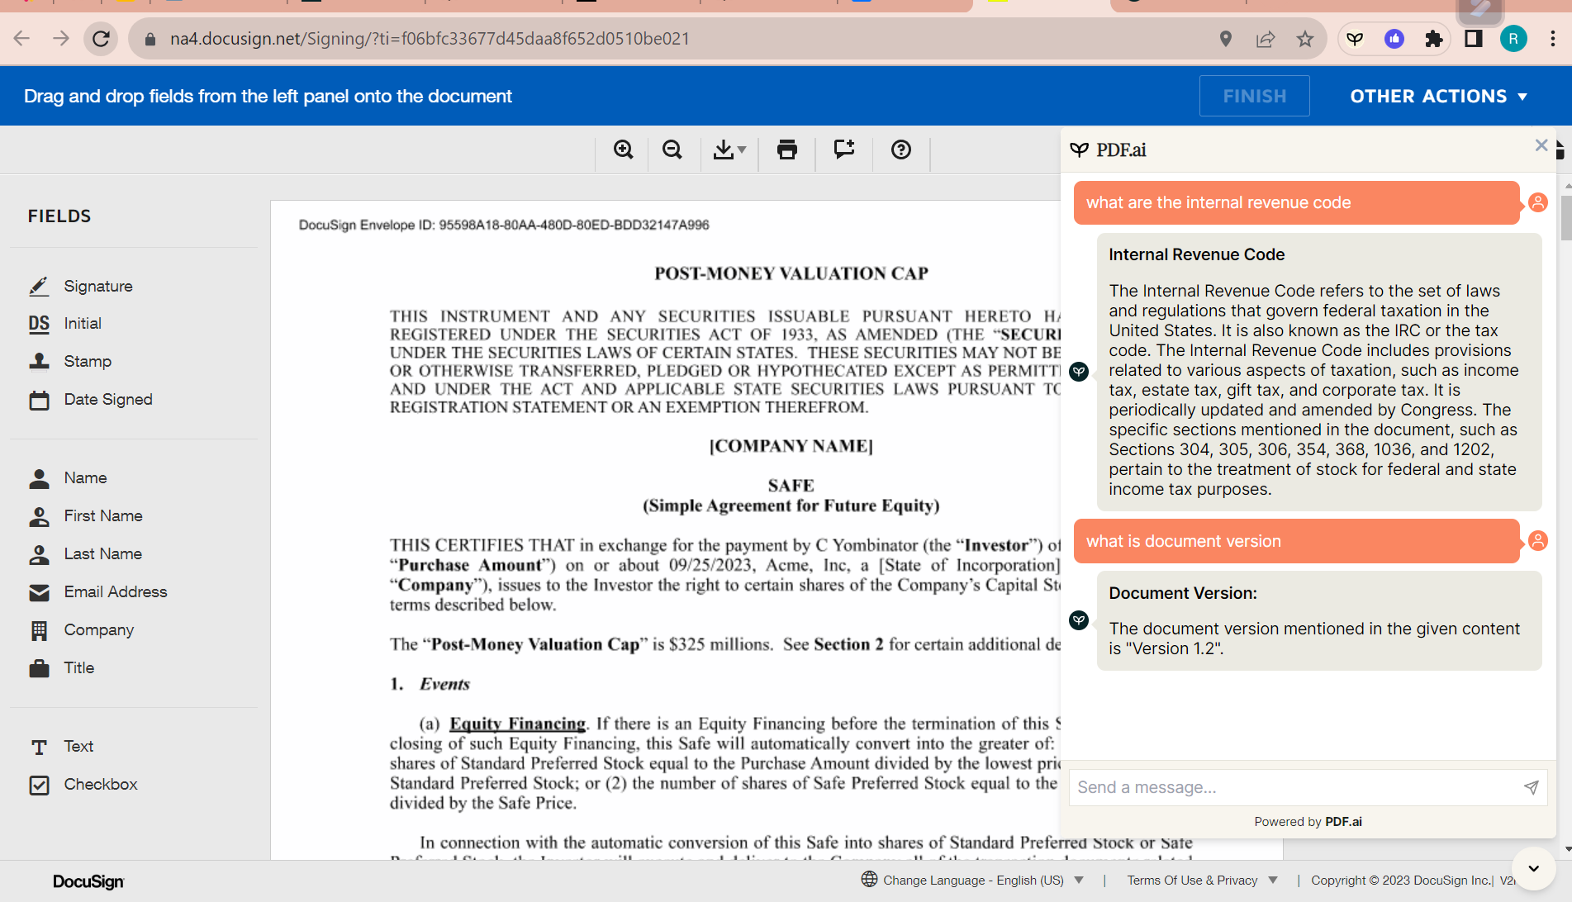This screenshot has width=1572, height=902.
Task: Bookmark this page with star icon
Action: [x=1305, y=39]
